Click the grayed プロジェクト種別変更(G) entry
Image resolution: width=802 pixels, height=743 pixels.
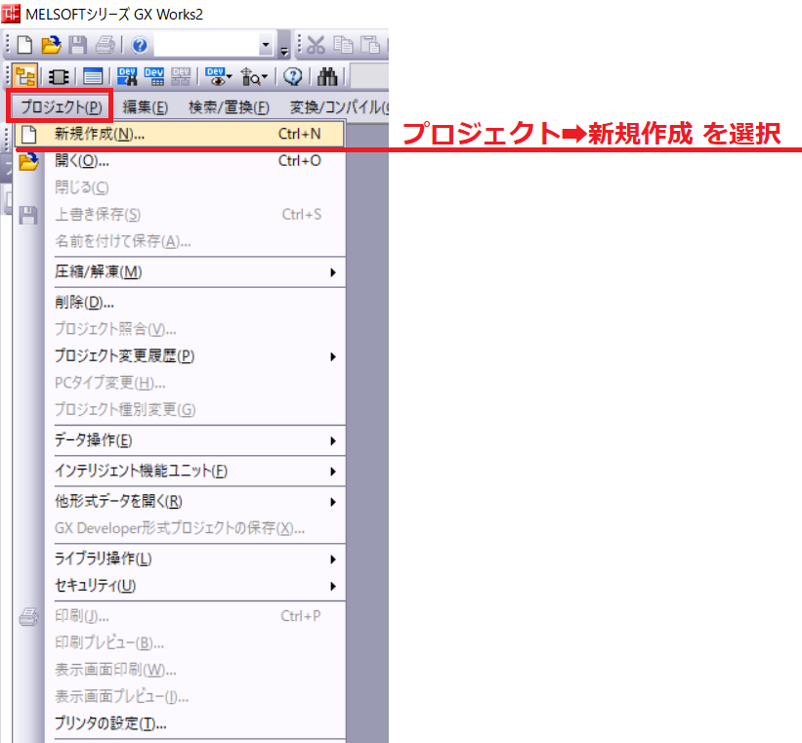(x=180, y=409)
